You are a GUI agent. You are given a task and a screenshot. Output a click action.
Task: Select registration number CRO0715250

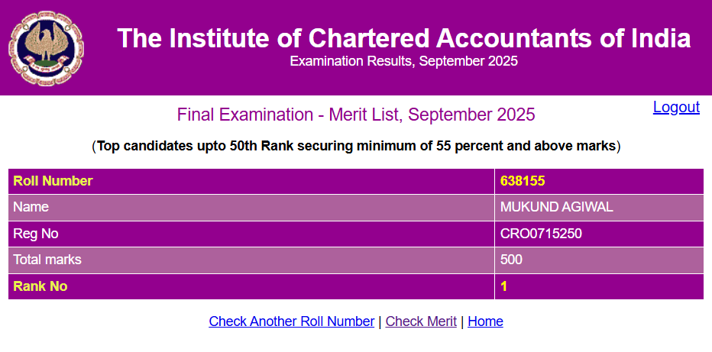(x=541, y=234)
